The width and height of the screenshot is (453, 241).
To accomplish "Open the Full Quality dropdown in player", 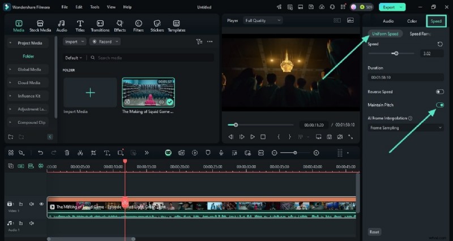I will tap(263, 20).
